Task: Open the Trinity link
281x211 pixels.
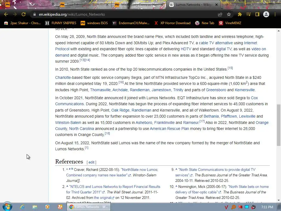Action: click(178, 90)
